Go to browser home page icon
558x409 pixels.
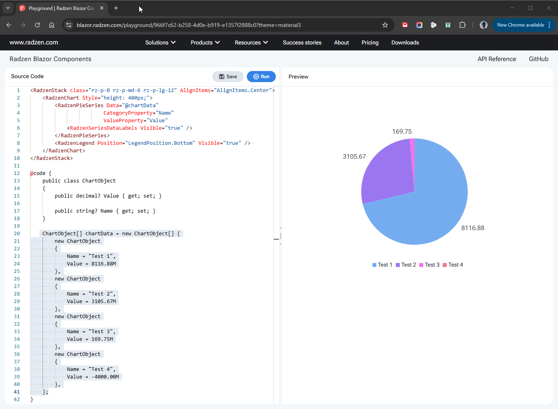52,25
